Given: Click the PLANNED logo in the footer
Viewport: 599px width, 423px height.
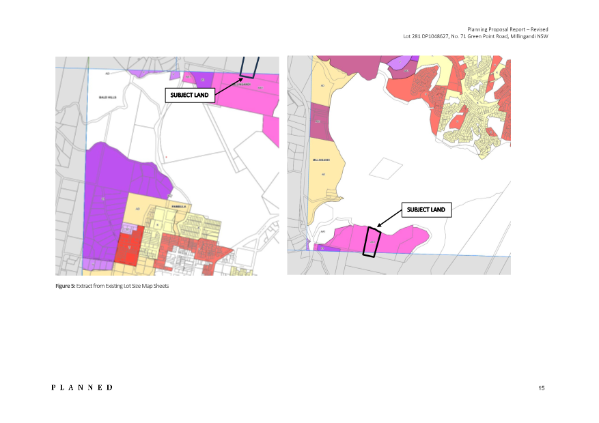Looking at the screenshot, I should (82, 388).
